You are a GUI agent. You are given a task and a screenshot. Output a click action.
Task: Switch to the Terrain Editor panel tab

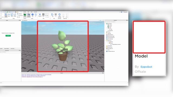click(6, 48)
